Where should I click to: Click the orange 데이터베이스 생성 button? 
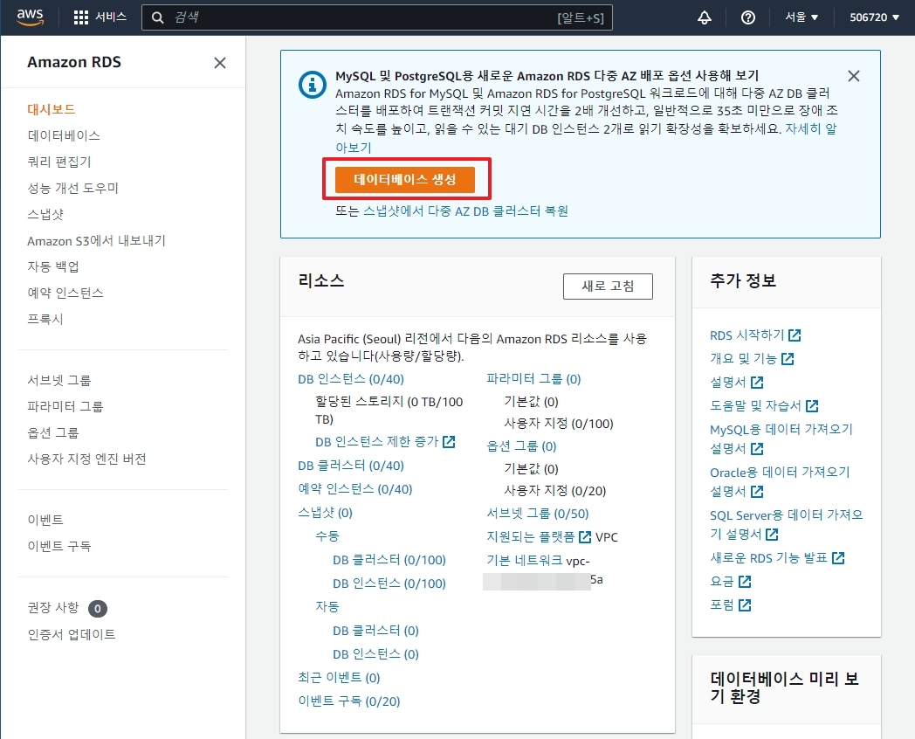[405, 179]
